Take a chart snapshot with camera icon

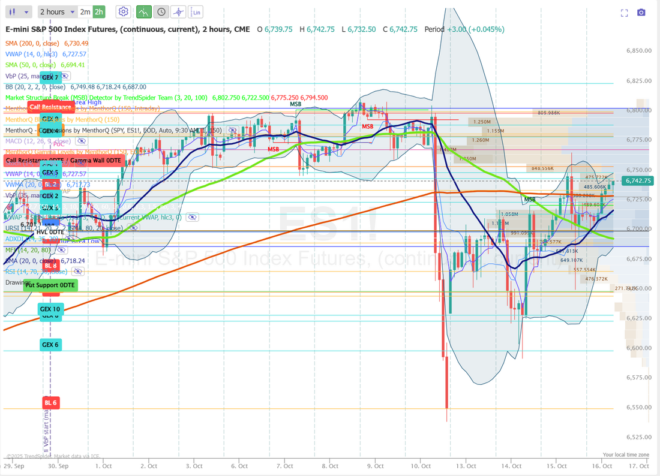pyautogui.click(x=641, y=13)
